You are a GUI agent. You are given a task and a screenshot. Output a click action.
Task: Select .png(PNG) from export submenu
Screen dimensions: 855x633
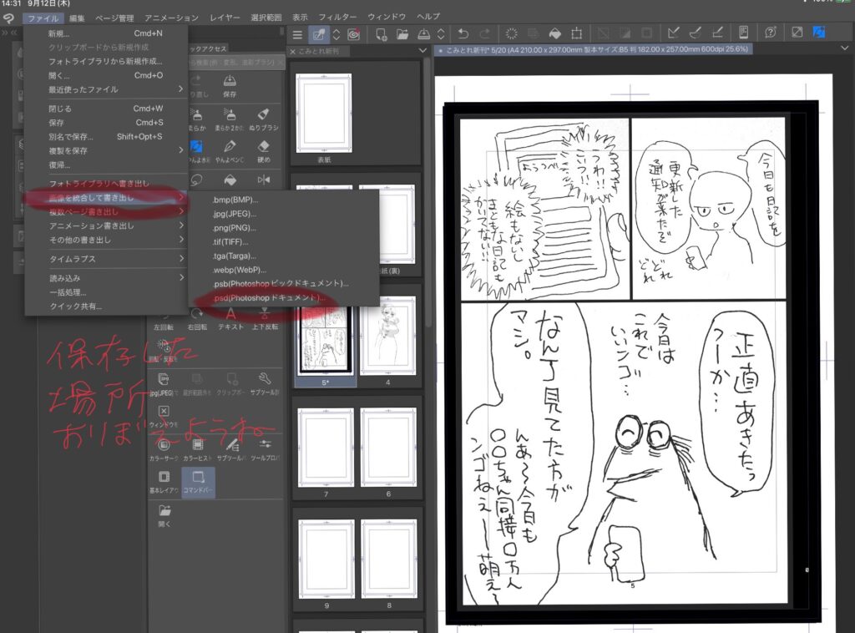point(236,227)
